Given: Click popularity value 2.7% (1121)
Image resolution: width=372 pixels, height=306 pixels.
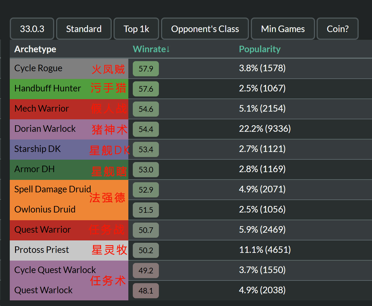Looking at the screenshot, I should pyautogui.click(x=262, y=149).
